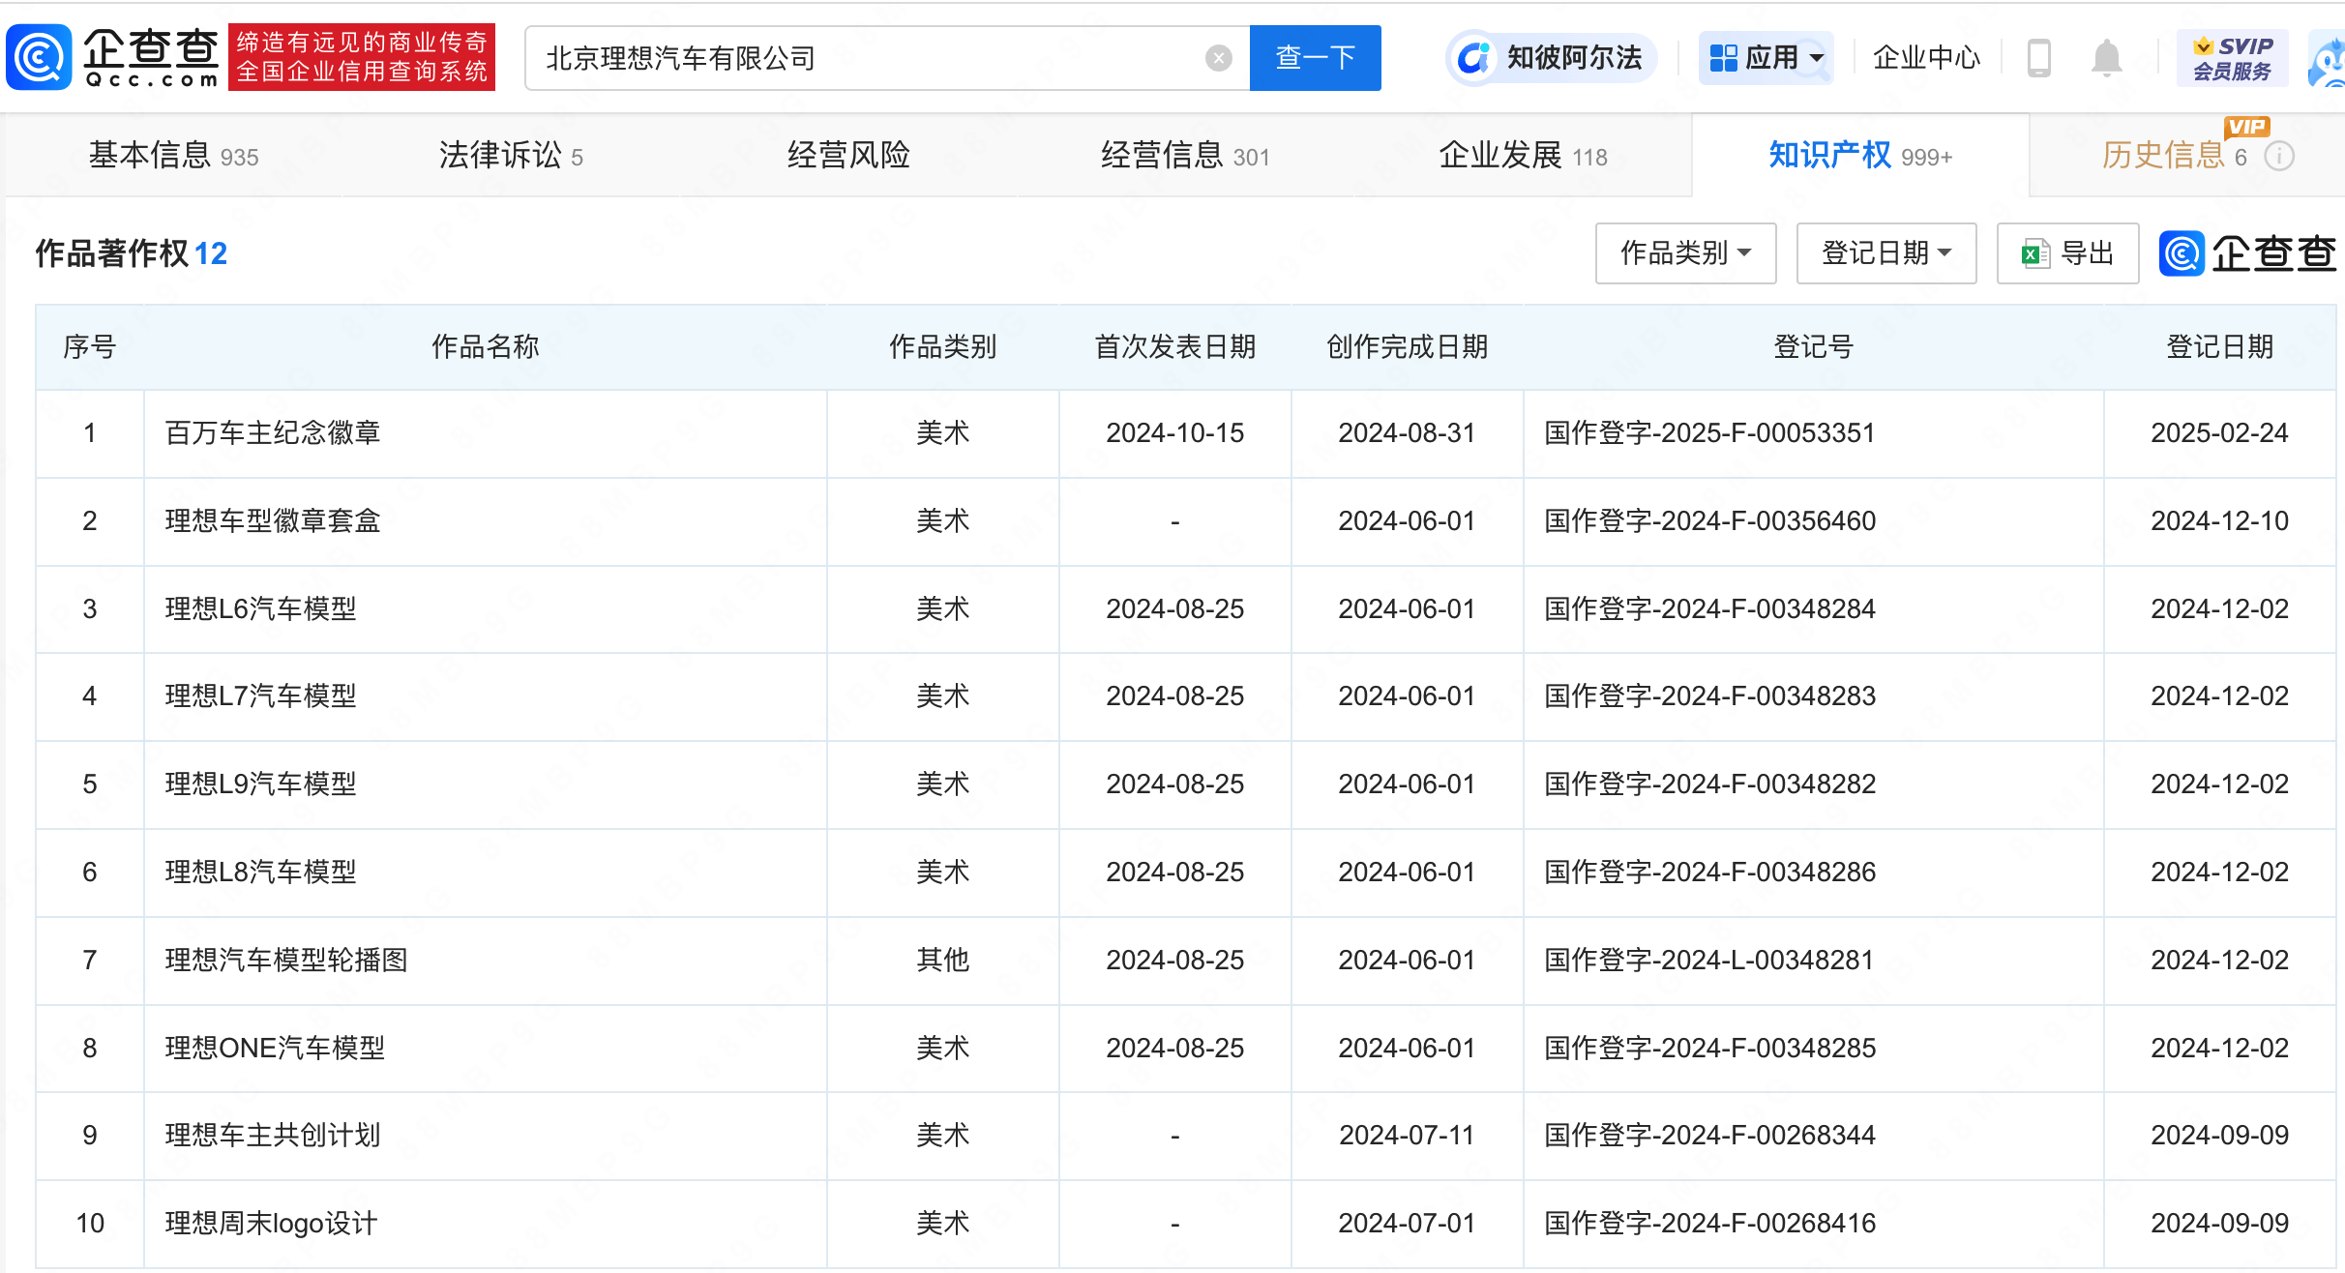Click 理想L8汽车模型 work name
This screenshot has width=2345, height=1273.
(x=260, y=872)
